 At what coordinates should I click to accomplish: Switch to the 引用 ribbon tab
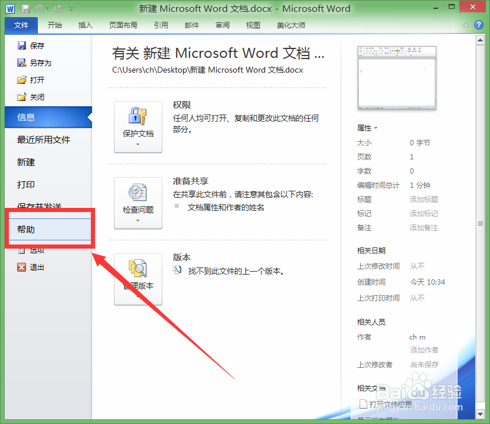(x=161, y=25)
